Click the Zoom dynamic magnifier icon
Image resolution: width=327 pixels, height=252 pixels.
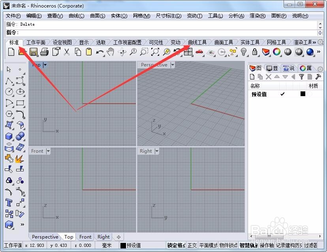pos(133,52)
